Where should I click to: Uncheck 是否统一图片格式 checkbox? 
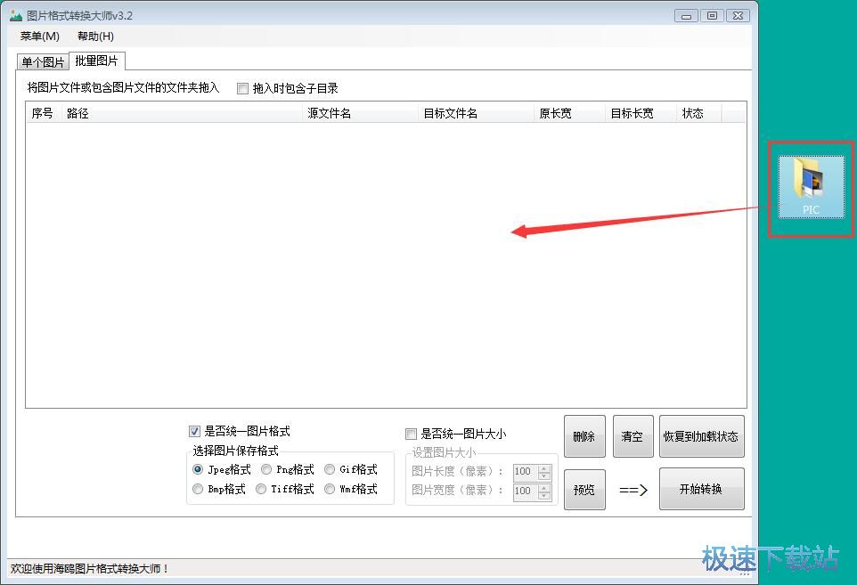pyautogui.click(x=194, y=431)
